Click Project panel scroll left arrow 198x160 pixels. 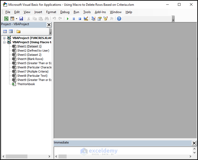[x=3, y=156]
